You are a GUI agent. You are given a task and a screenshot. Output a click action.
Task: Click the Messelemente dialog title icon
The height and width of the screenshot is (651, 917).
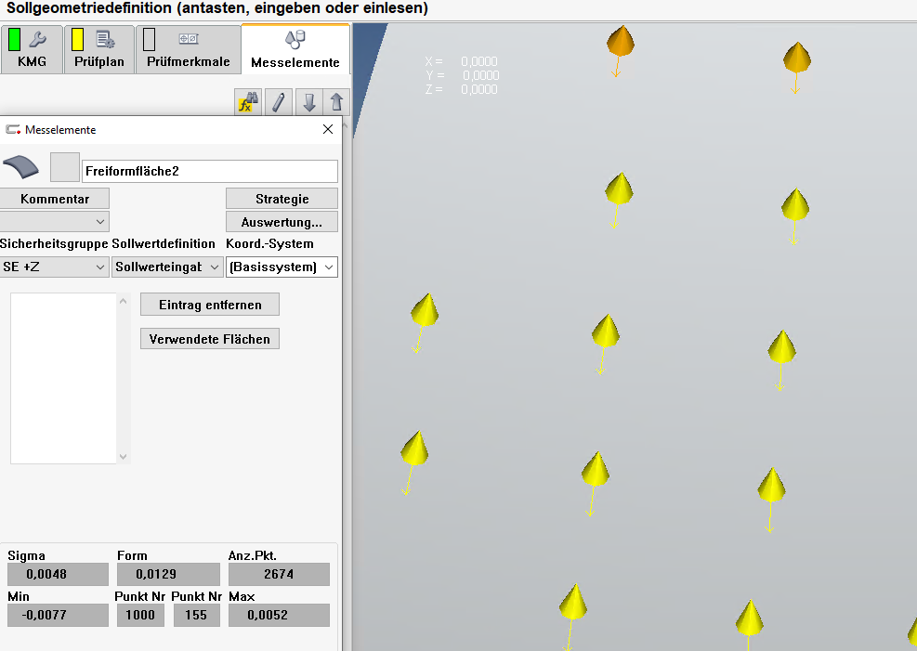13,130
